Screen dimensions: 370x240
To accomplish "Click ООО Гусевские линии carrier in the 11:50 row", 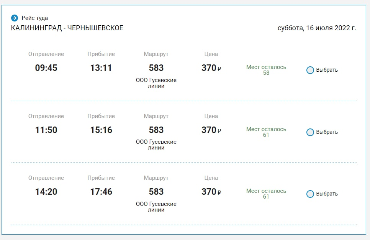I will 156,145.
